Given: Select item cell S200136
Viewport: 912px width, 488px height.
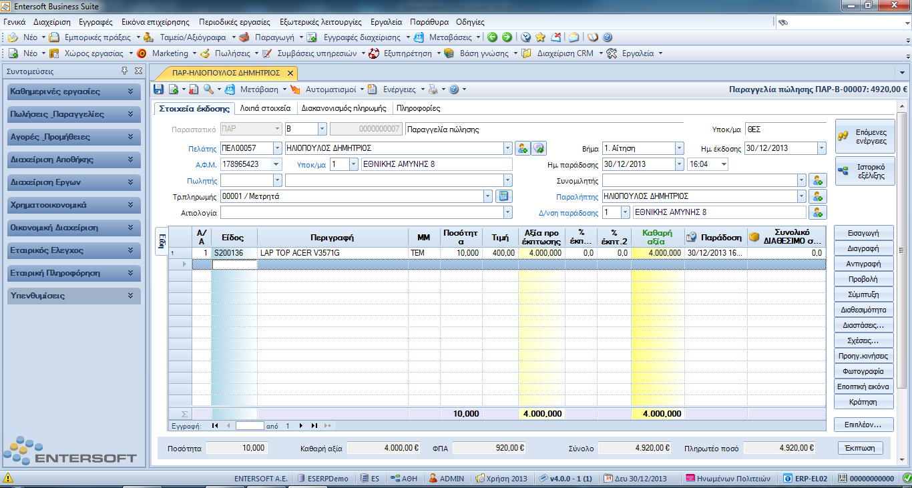Looking at the screenshot, I should click(x=234, y=253).
